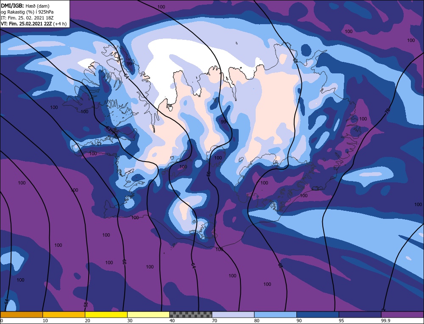Viewport: 424px width, 324px height.
Task: Select the purple above-99.9 legend swatch
Action: (403, 315)
